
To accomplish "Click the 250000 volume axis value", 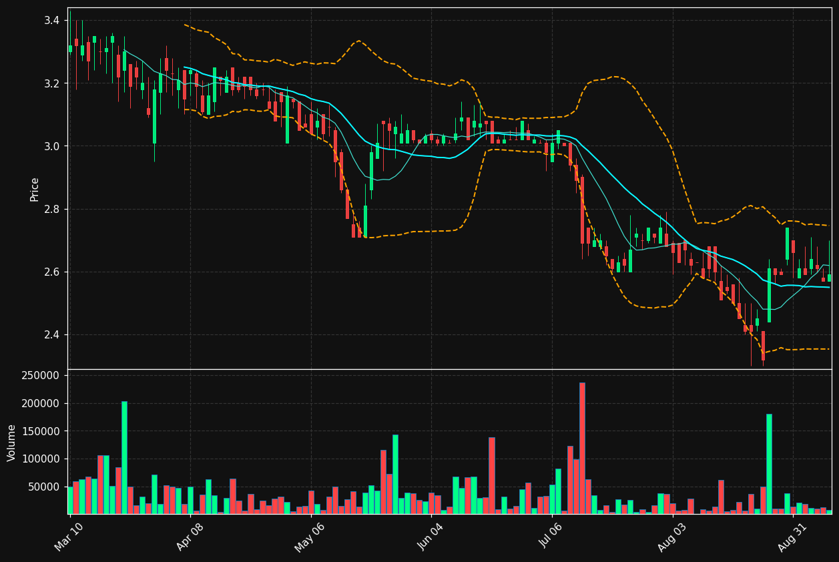I will [41, 376].
